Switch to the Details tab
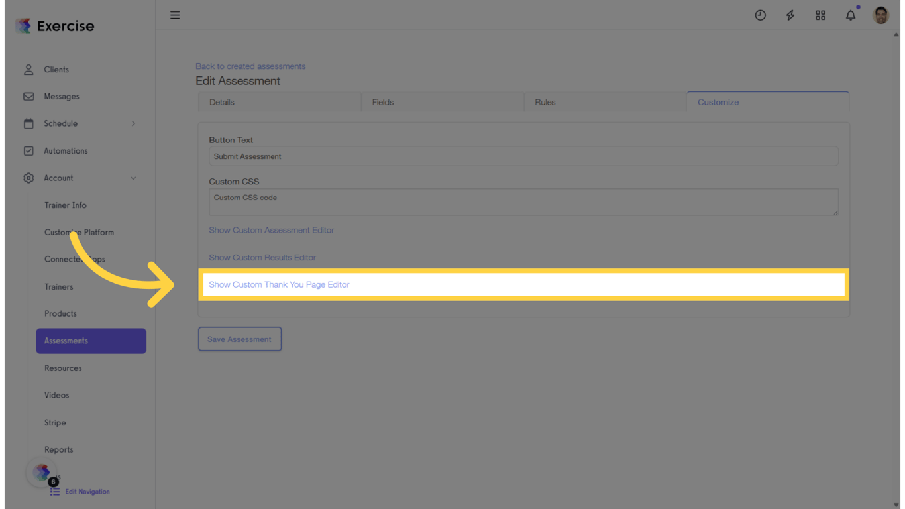Viewport: 905px width, 509px height. (221, 102)
